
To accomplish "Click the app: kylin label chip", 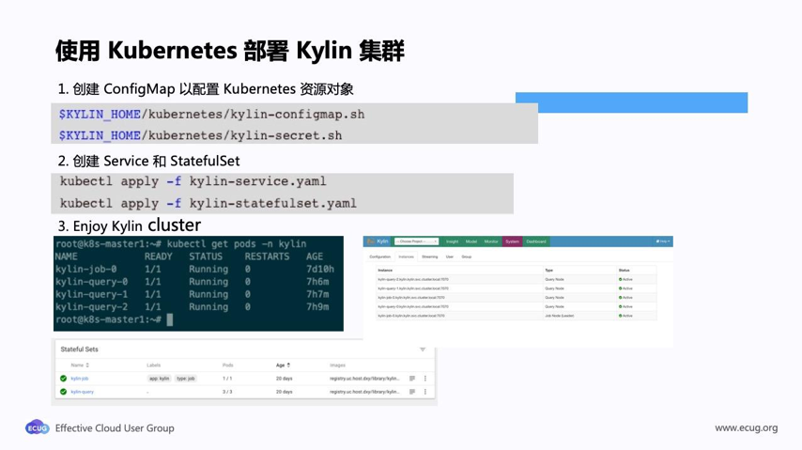I will (x=159, y=379).
